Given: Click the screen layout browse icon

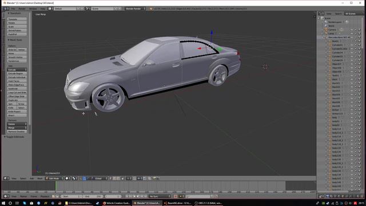Looking at the screenshot, I should coord(50,9).
